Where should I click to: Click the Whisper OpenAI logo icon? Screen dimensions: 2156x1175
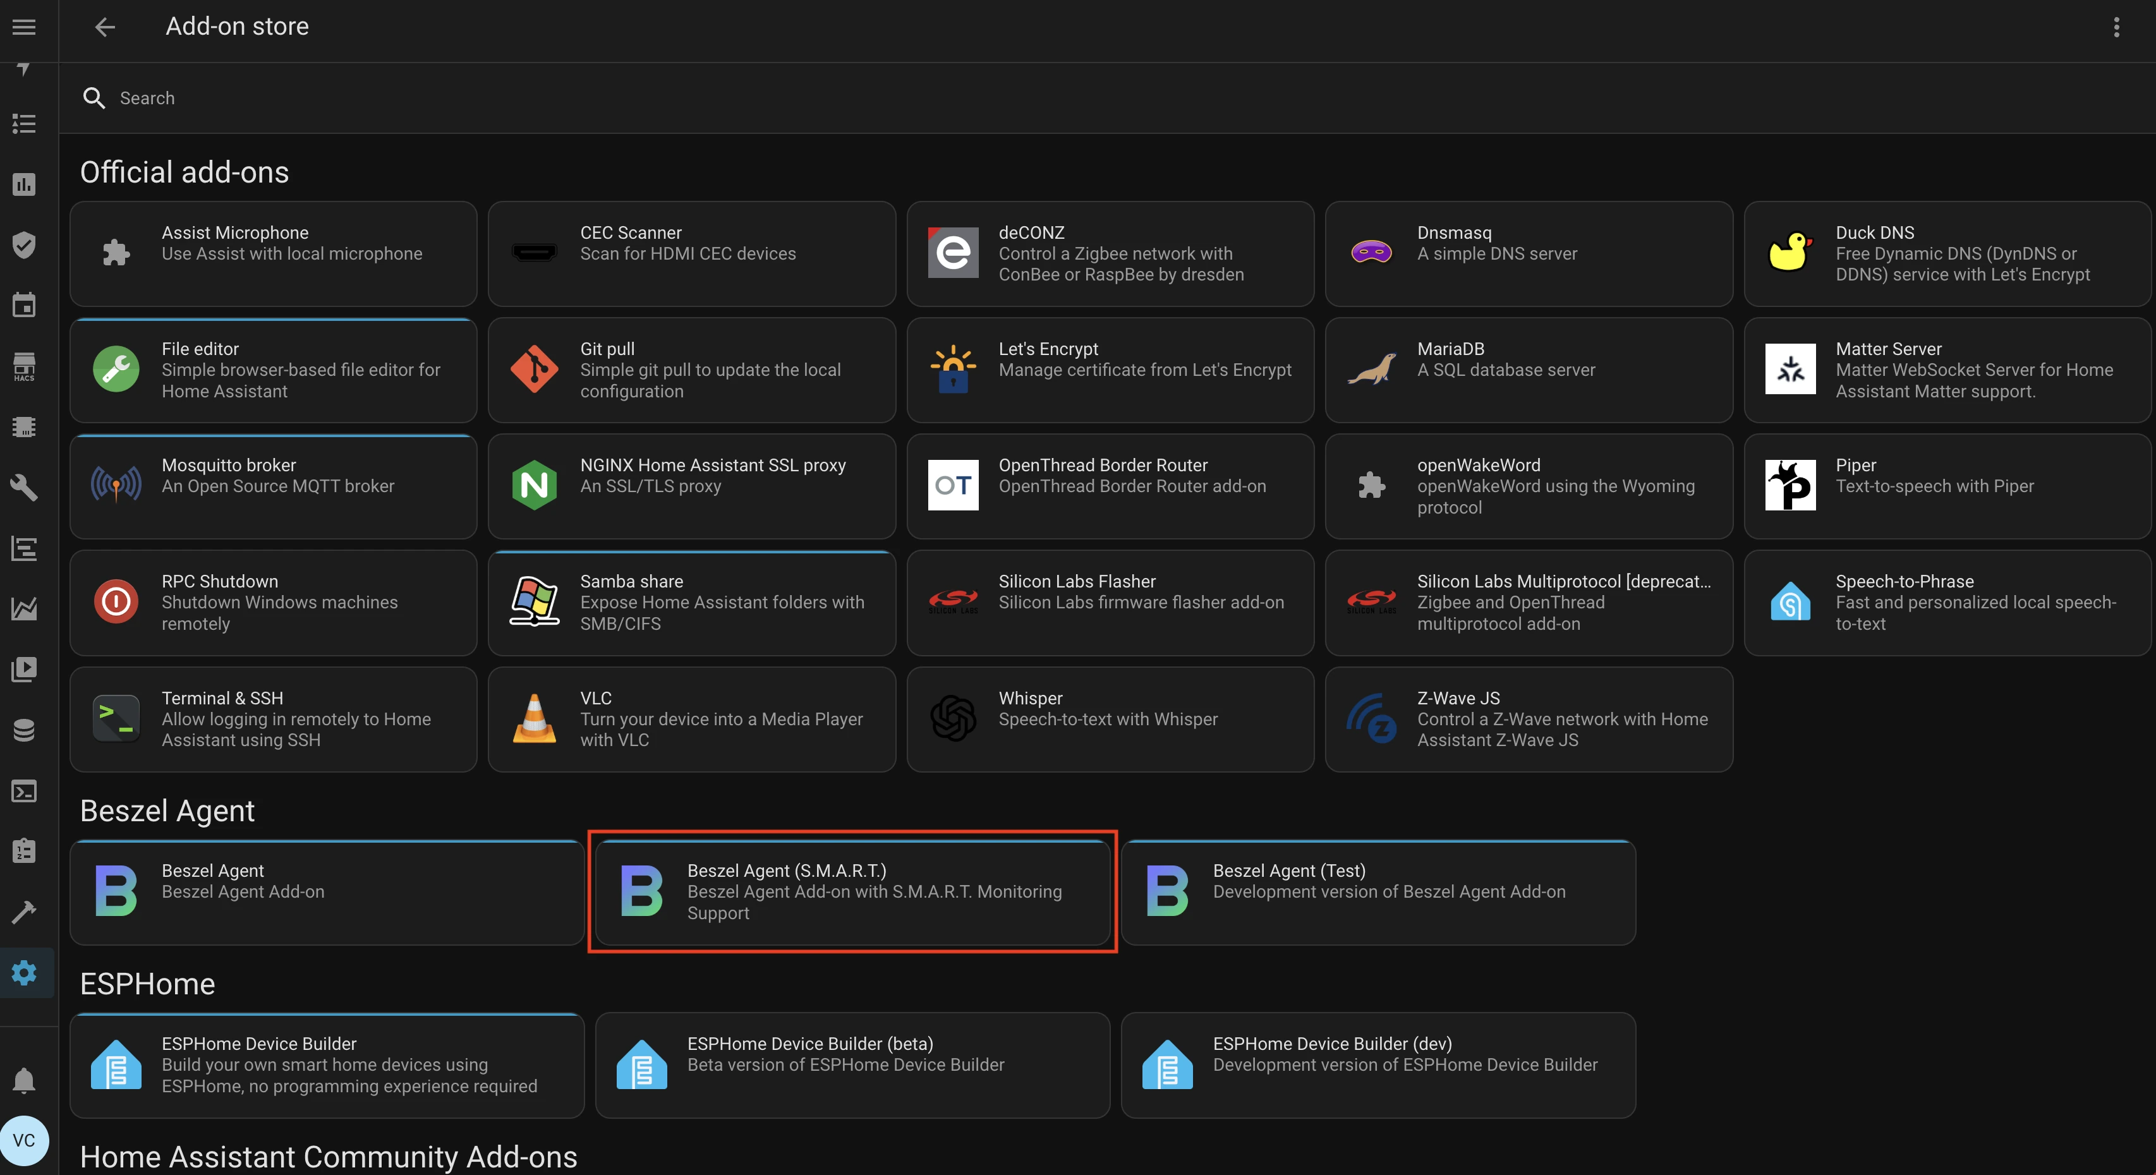[x=952, y=718]
